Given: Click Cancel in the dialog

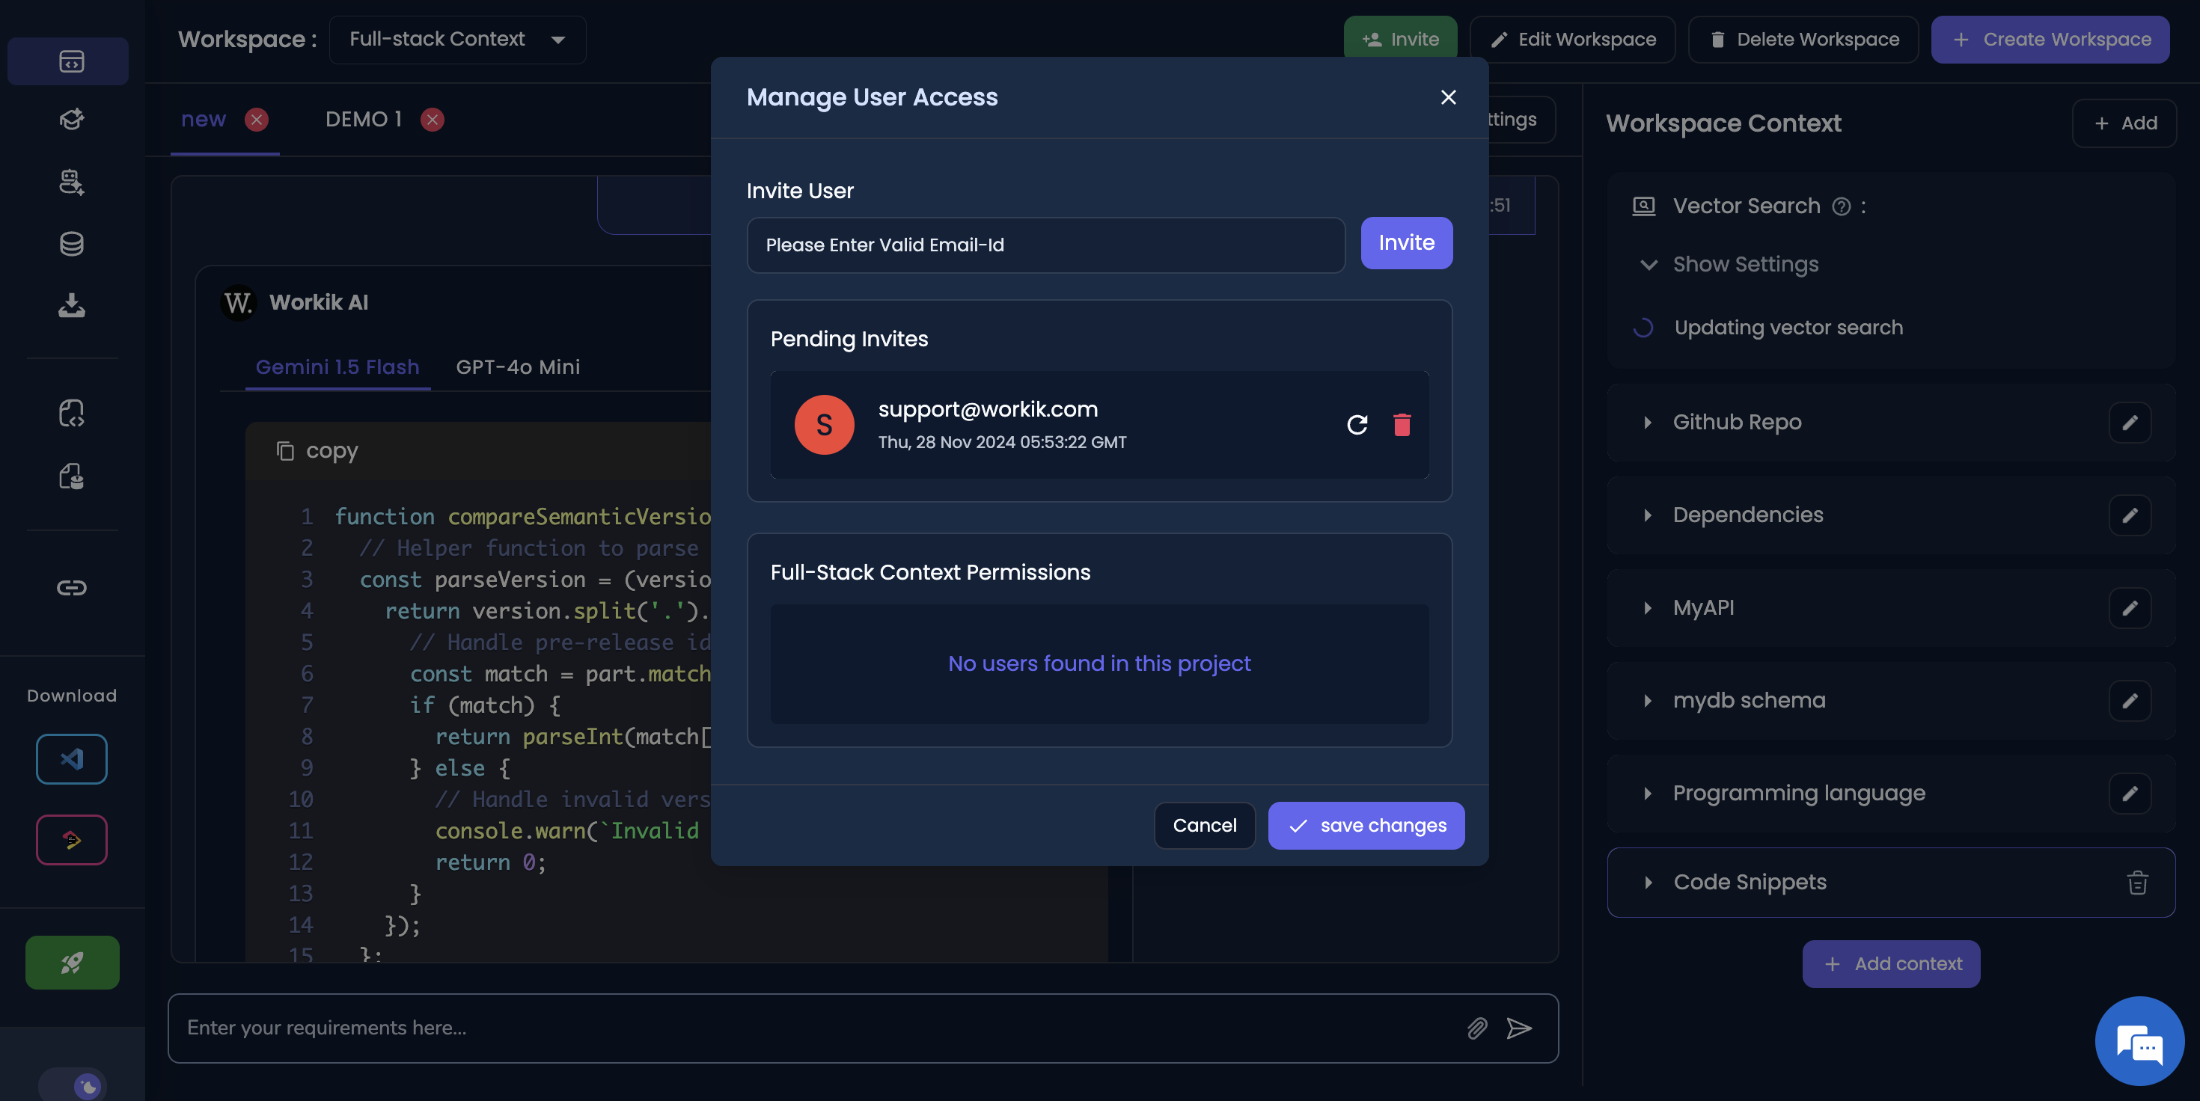Looking at the screenshot, I should point(1204,825).
